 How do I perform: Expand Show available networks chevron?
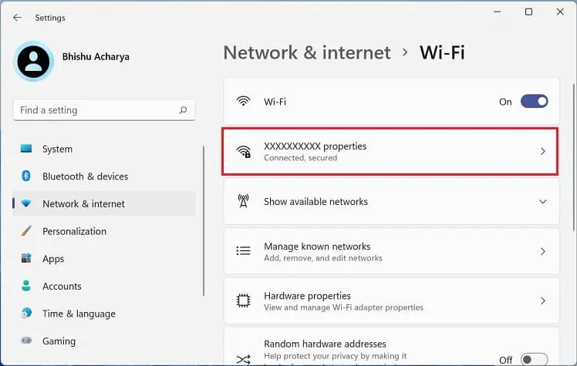(x=543, y=202)
